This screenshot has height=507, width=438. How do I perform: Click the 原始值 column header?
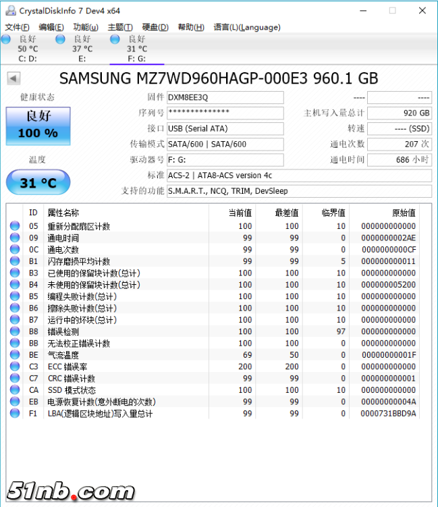(403, 213)
